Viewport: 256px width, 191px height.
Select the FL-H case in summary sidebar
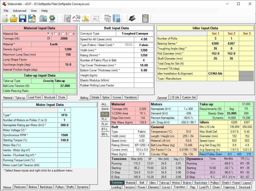pos(105,124)
